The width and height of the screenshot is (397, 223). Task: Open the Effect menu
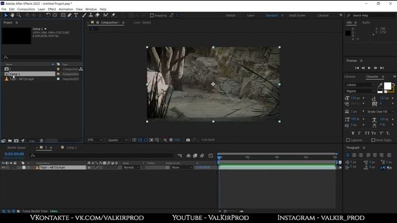tap(51, 9)
